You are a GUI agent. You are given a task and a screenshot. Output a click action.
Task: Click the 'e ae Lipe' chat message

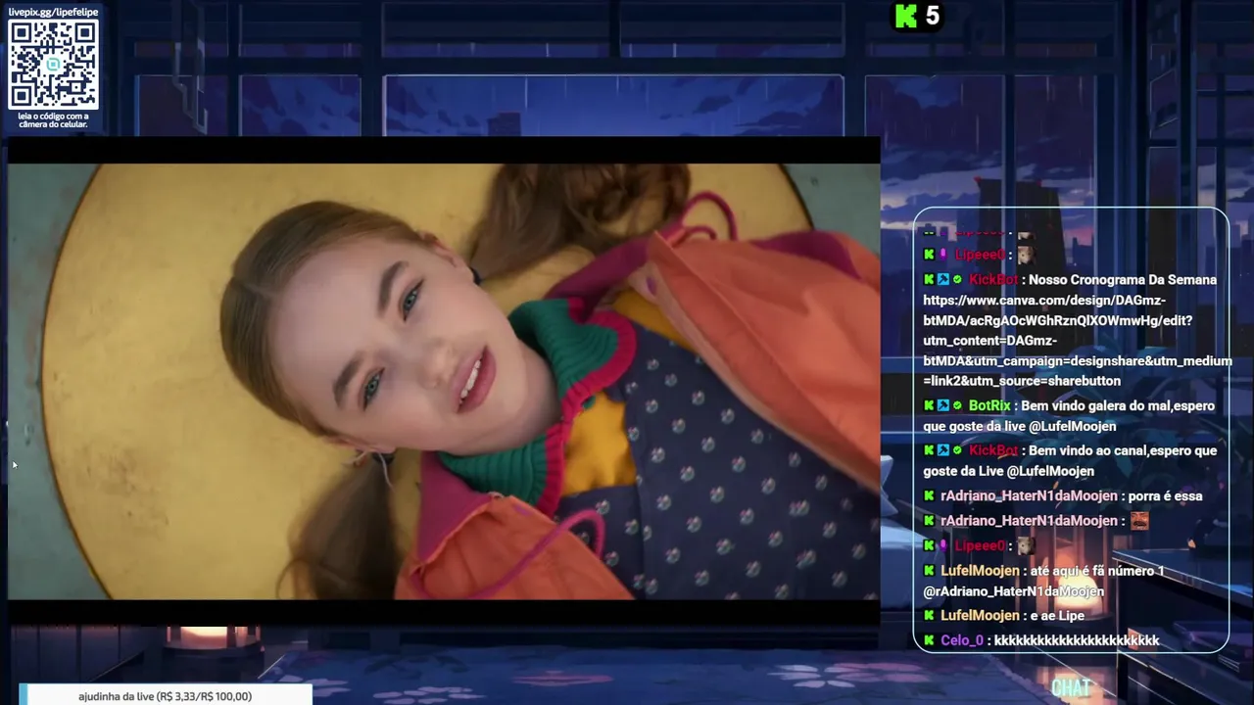(x=1057, y=615)
